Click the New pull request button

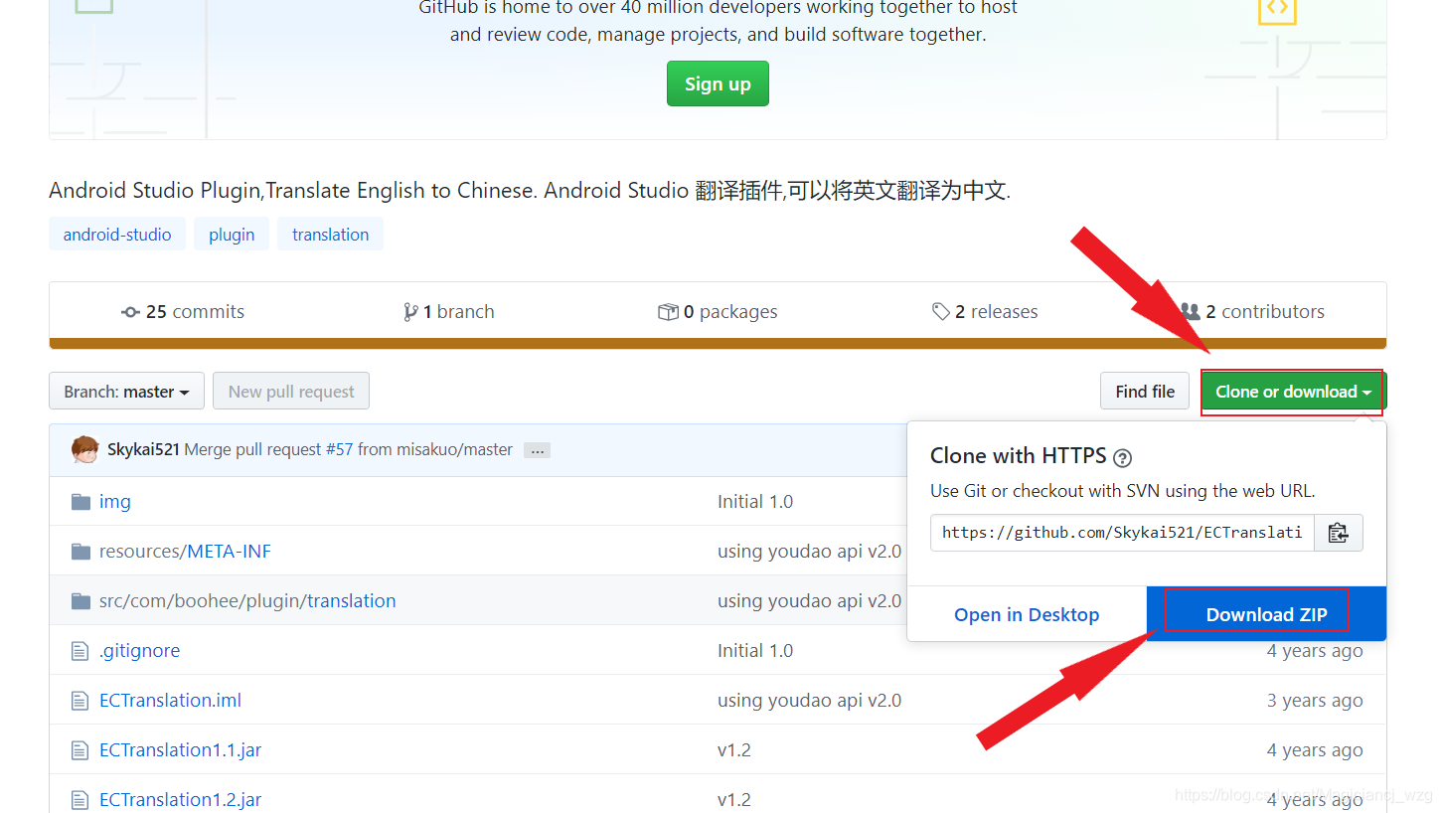click(291, 392)
